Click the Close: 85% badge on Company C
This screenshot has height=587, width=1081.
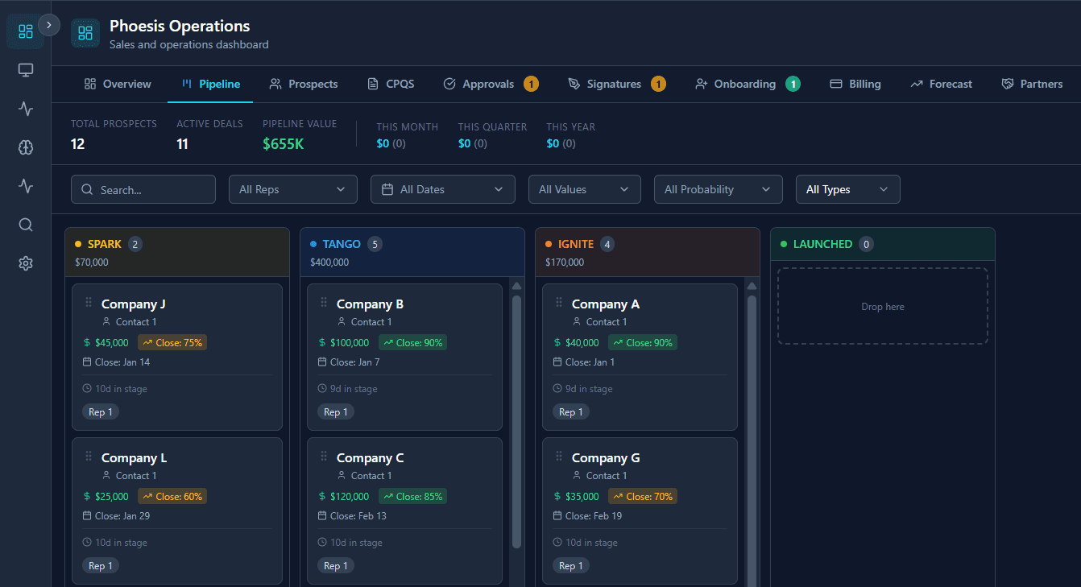point(412,496)
